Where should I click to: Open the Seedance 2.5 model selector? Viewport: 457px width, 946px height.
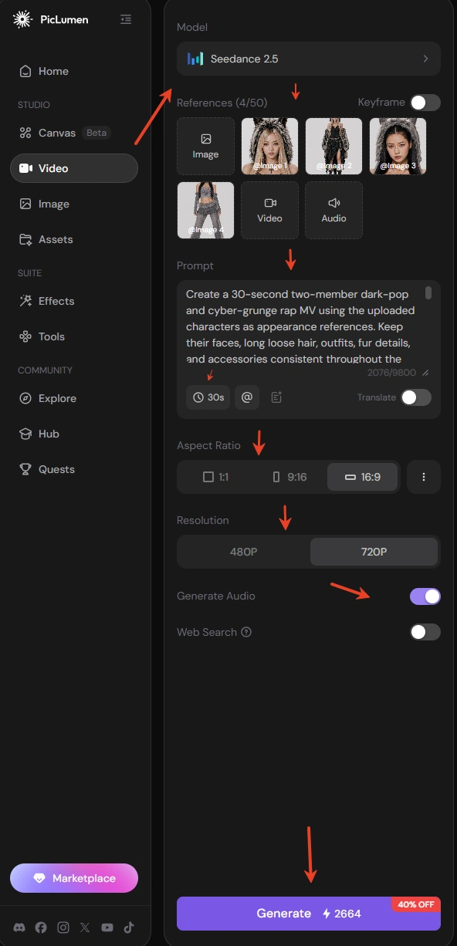coord(309,59)
